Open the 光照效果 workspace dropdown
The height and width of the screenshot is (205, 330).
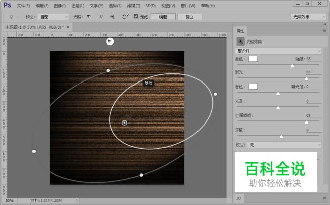click(309, 17)
